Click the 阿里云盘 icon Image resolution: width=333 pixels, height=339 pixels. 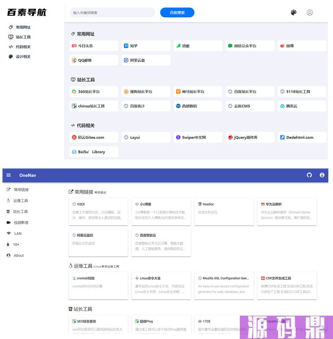[126, 60]
